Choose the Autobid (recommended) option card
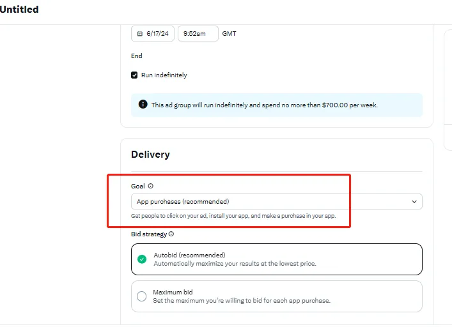 click(x=276, y=259)
